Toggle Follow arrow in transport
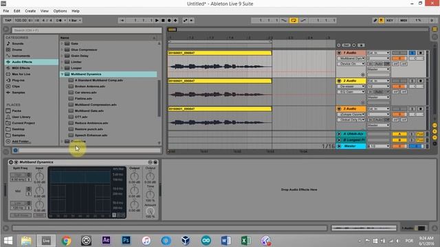 [x=122, y=20]
